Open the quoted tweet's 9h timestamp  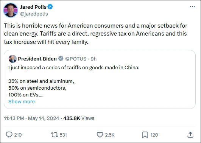pos(93,59)
